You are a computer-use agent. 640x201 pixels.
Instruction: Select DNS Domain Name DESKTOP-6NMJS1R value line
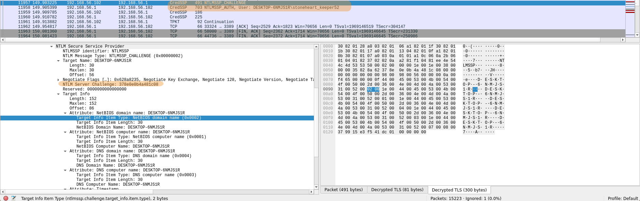coord(116,166)
